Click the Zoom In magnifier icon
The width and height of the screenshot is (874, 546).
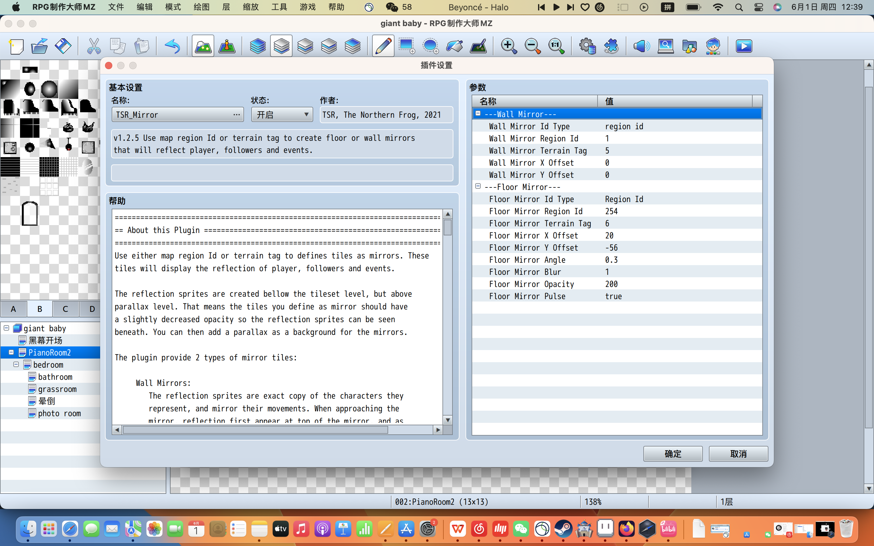(509, 46)
